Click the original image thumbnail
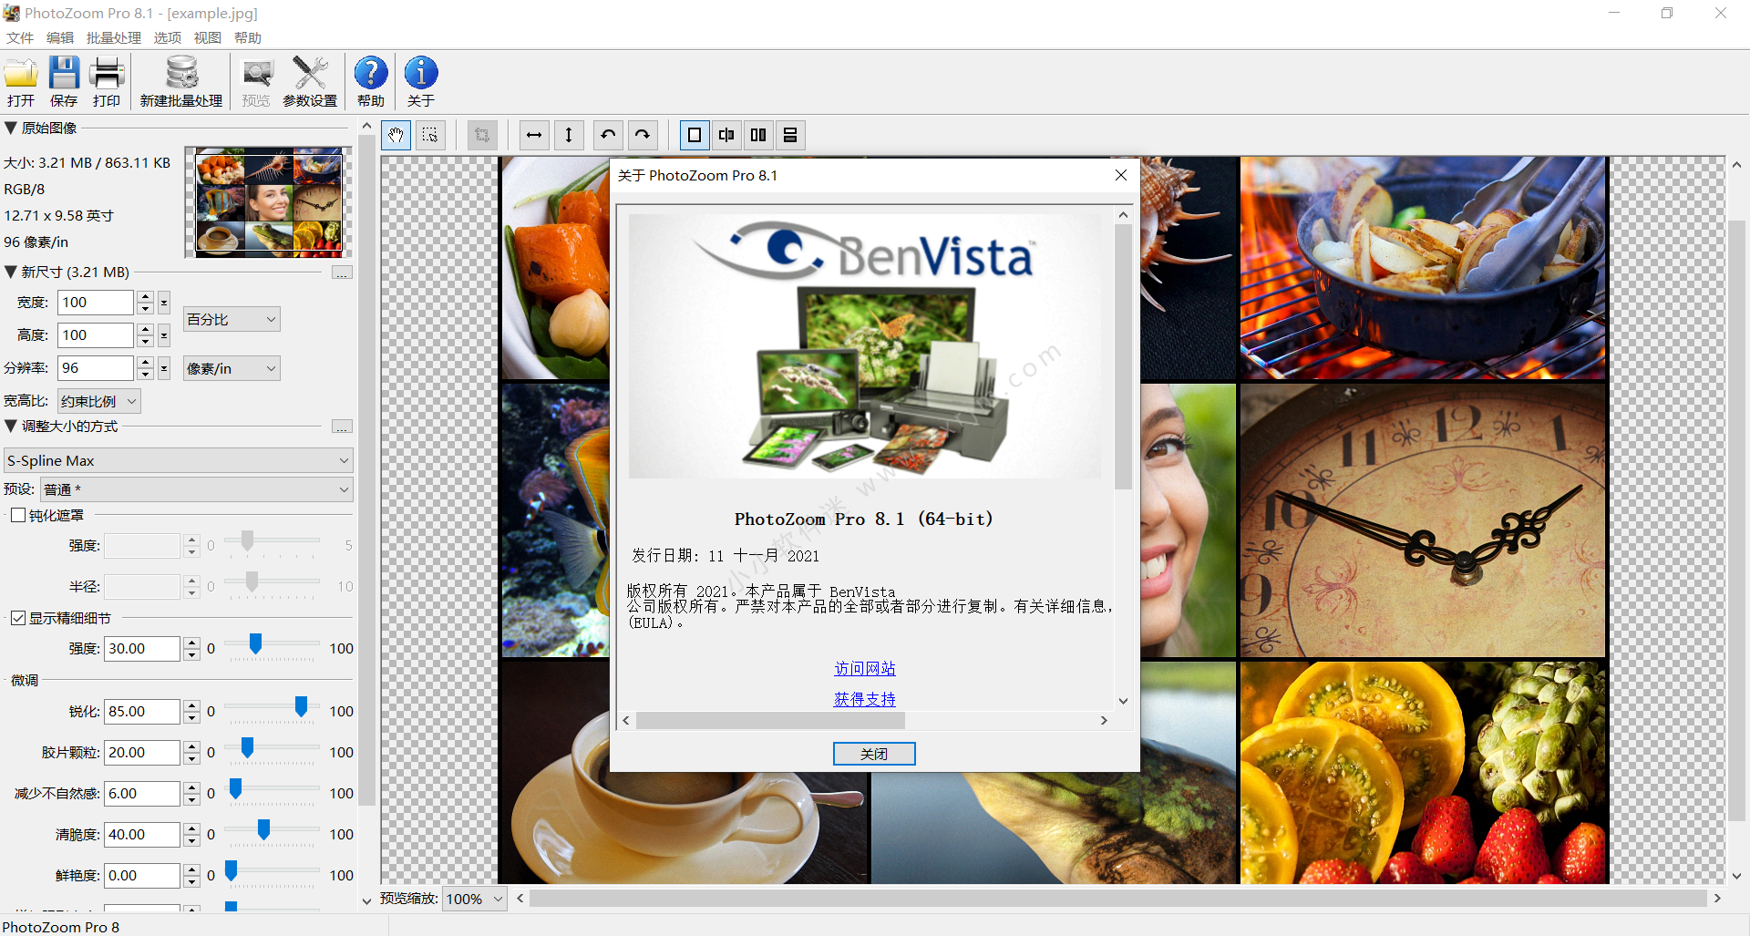The image size is (1750, 936). pos(269,202)
